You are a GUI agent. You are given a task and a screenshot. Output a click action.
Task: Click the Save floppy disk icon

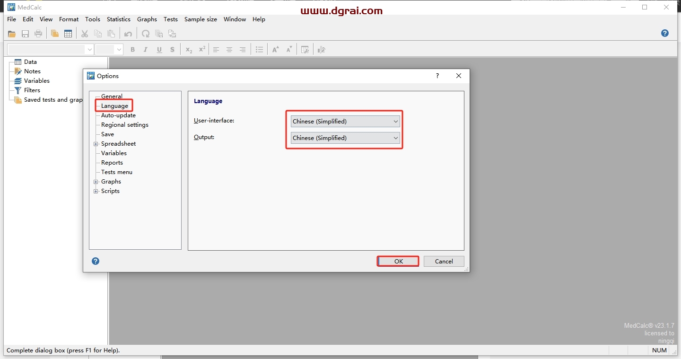click(x=25, y=34)
